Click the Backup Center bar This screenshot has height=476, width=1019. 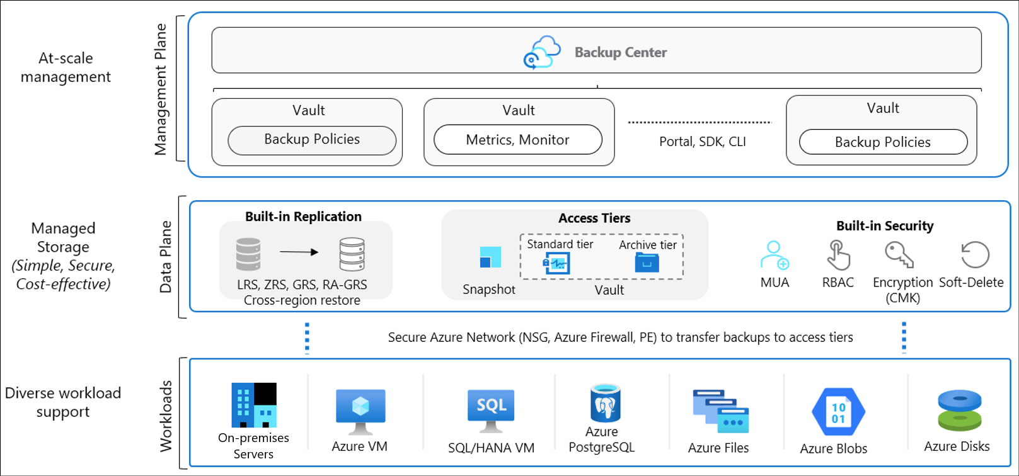click(x=596, y=50)
